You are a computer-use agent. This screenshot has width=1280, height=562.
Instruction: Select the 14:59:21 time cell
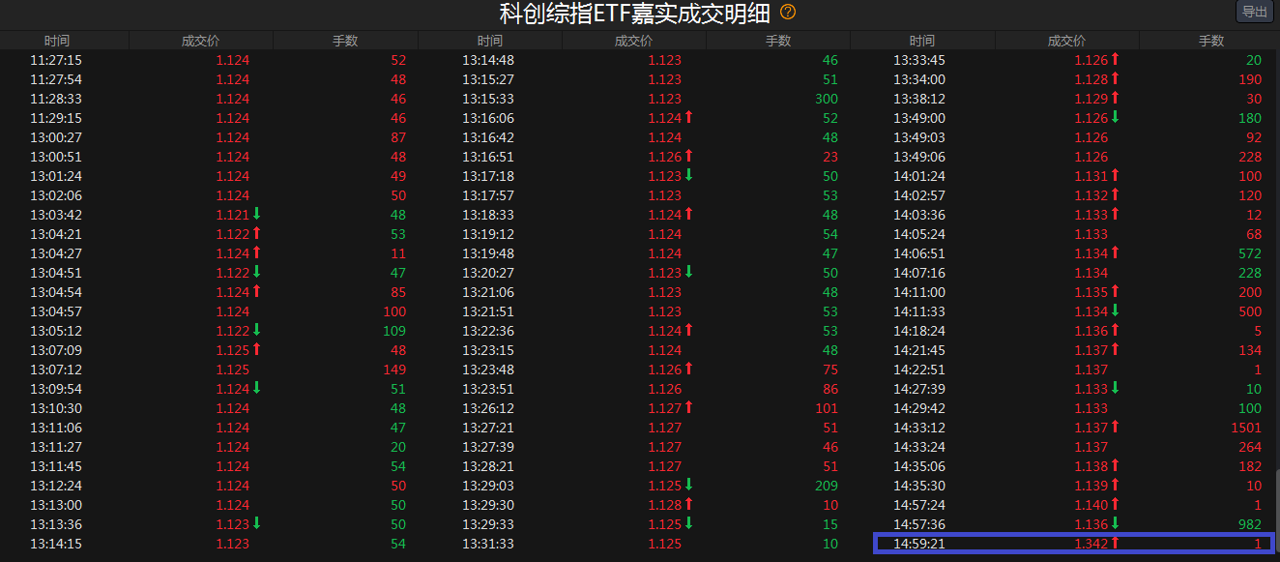(x=919, y=544)
